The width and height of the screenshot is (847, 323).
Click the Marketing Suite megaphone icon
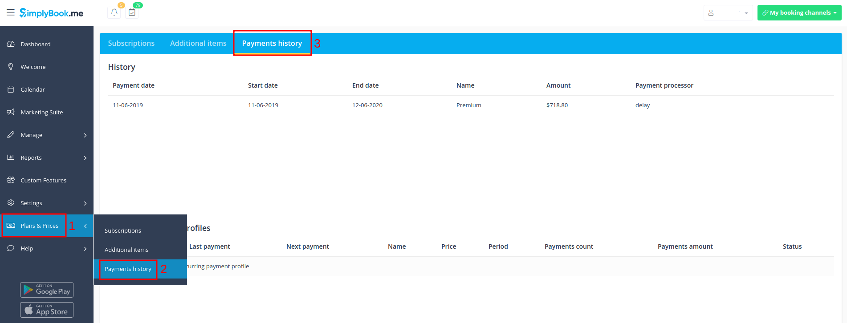(11, 112)
